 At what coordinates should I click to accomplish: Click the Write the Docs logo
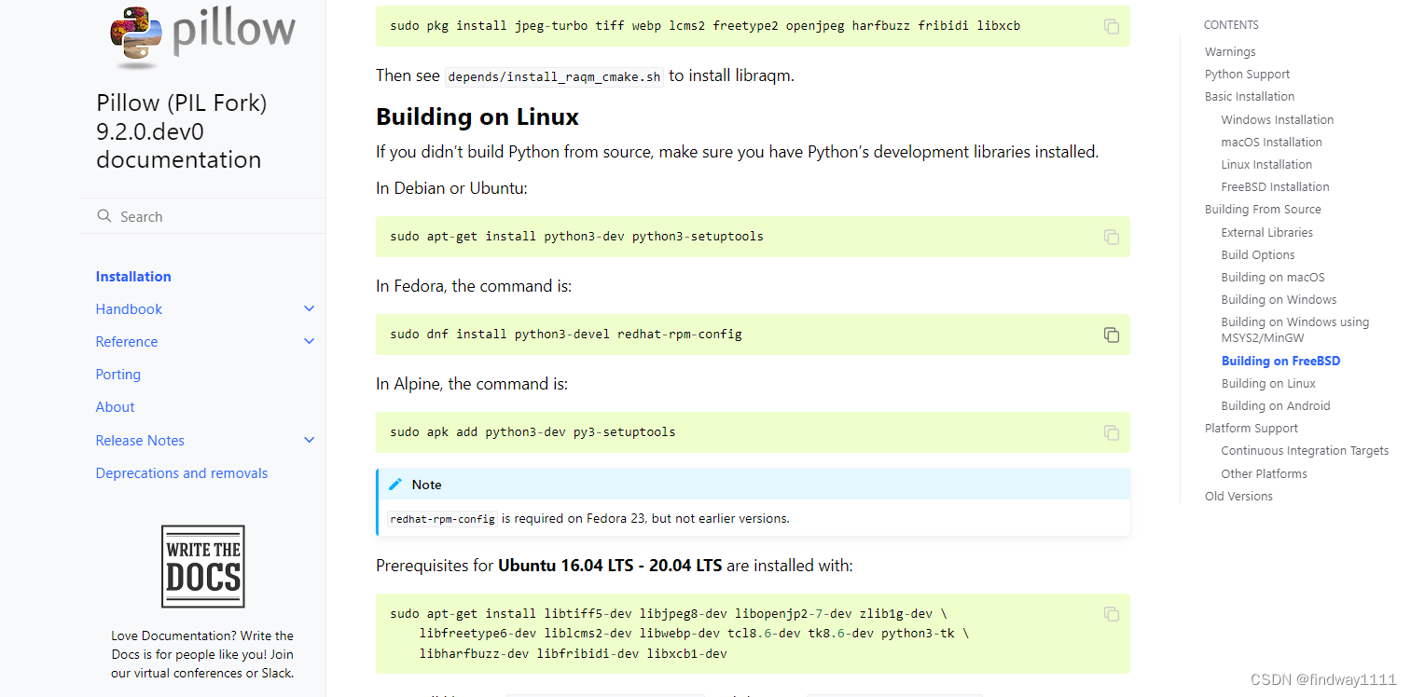coord(202,566)
